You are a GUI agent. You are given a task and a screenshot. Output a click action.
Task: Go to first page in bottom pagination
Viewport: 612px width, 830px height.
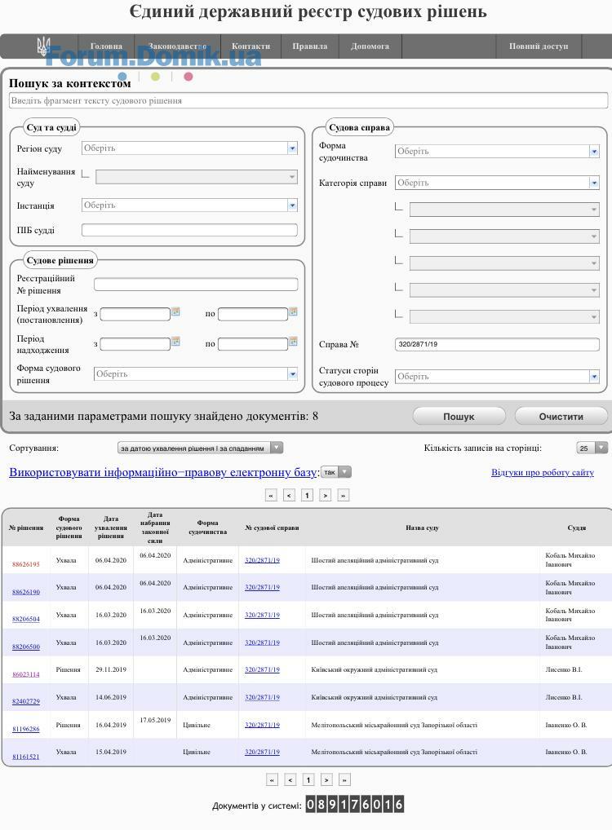pos(272,779)
